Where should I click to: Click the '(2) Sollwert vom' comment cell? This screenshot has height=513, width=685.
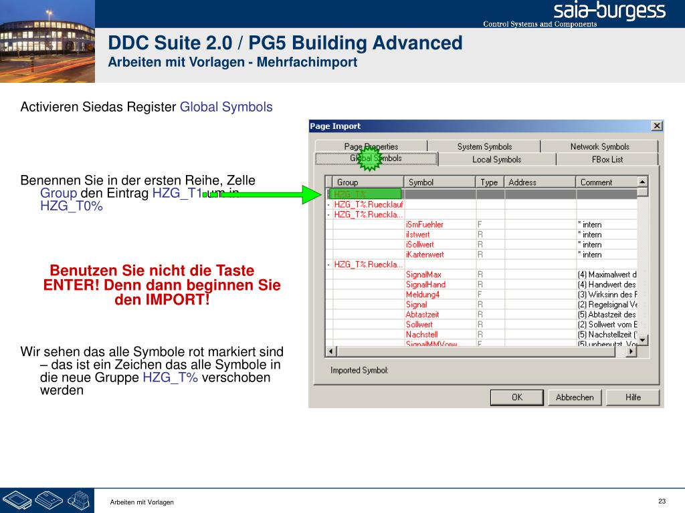[x=607, y=325]
